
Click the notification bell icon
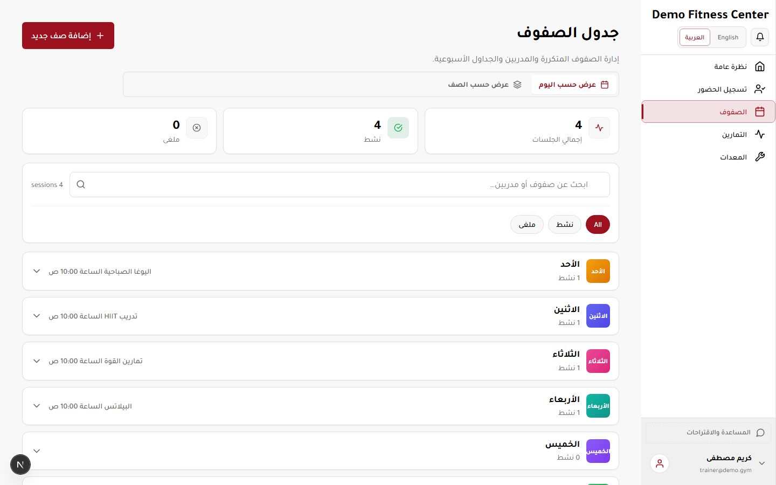click(760, 37)
